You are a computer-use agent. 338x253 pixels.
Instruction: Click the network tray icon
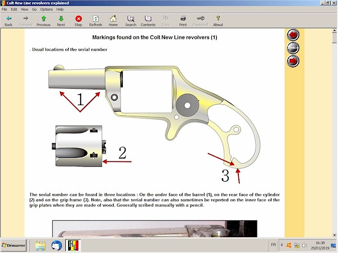pos(297,245)
